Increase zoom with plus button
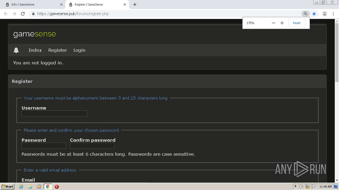339x190 pixels. (282, 23)
